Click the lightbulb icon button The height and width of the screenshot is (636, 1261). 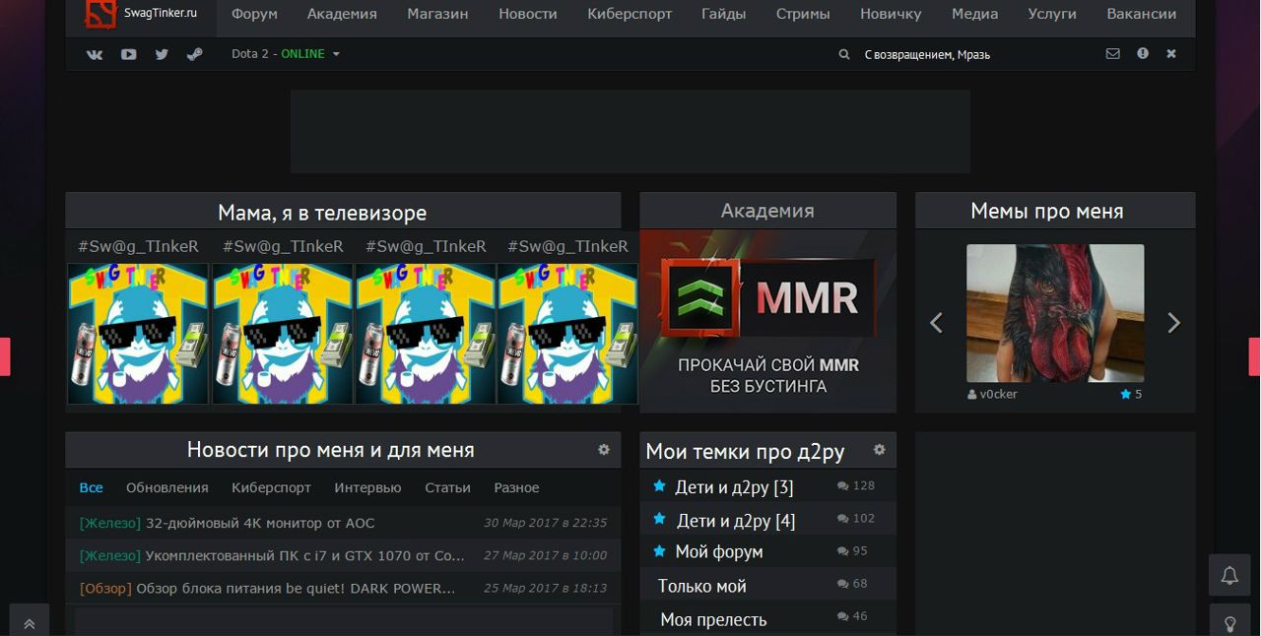1229,623
